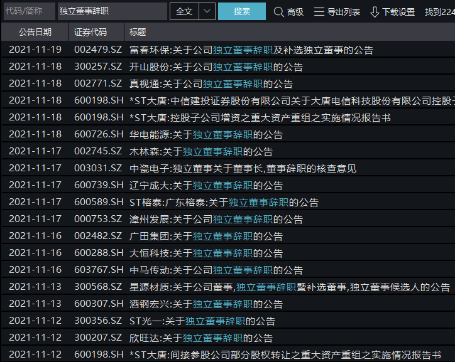Open the 全文 scope dropdown arrow
The image size is (455, 362).
207,11
